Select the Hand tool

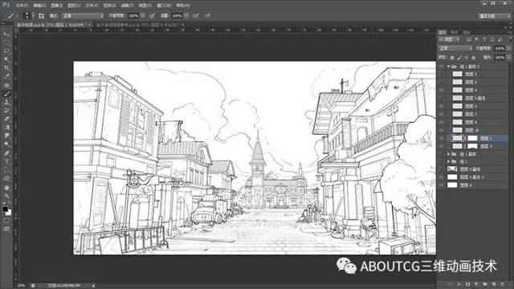pos(6,188)
